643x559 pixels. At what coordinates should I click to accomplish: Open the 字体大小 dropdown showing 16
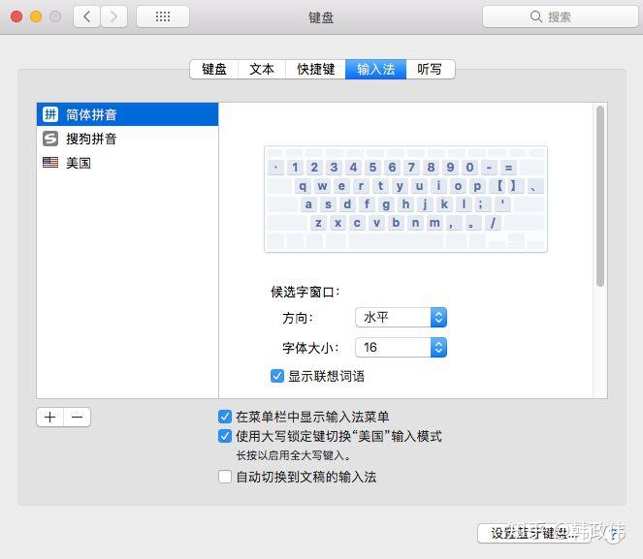[x=402, y=347]
